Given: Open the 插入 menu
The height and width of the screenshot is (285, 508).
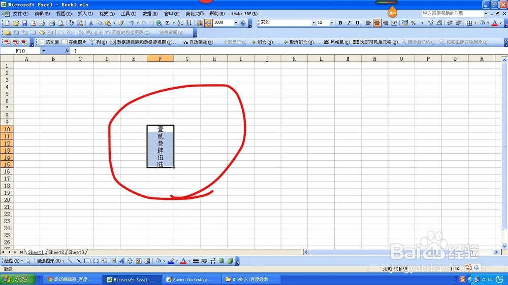Looking at the screenshot, I should 85,14.
